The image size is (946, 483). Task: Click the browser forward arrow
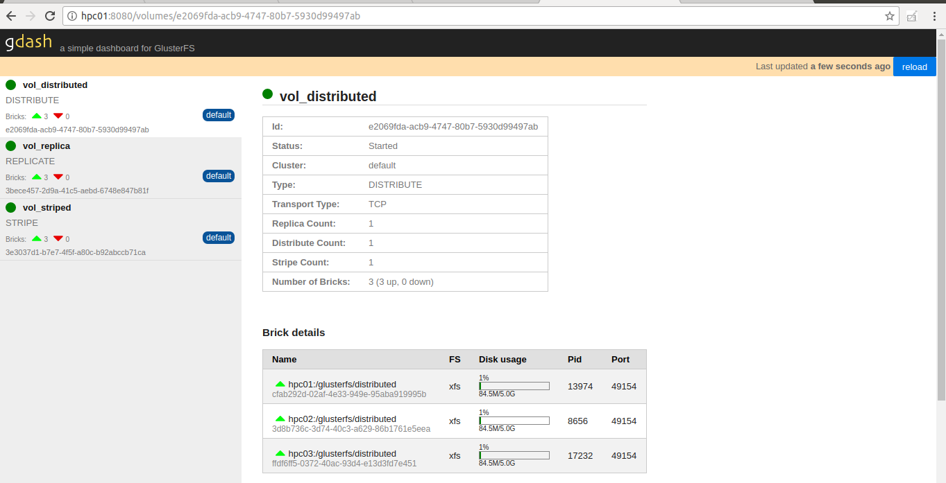click(31, 16)
